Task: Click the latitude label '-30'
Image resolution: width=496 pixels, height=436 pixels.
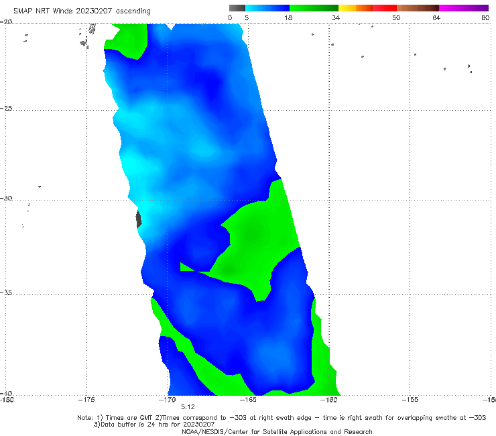Action: 6,198
